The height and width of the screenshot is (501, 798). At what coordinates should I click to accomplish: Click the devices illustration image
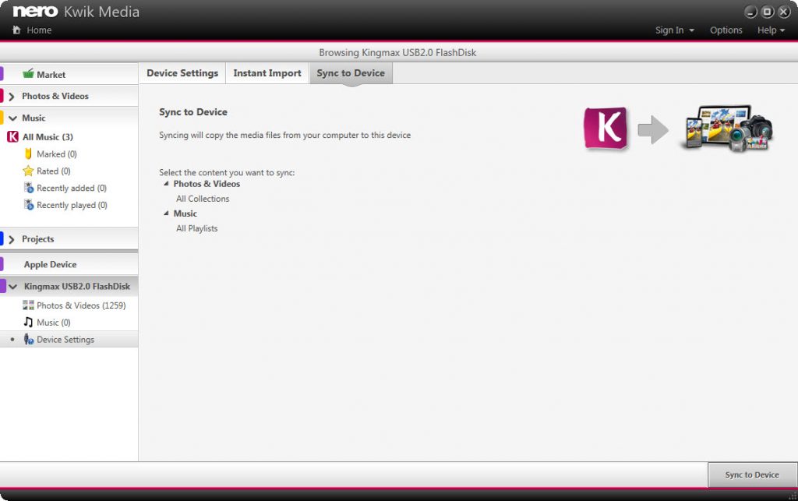(x=727, y=129)
